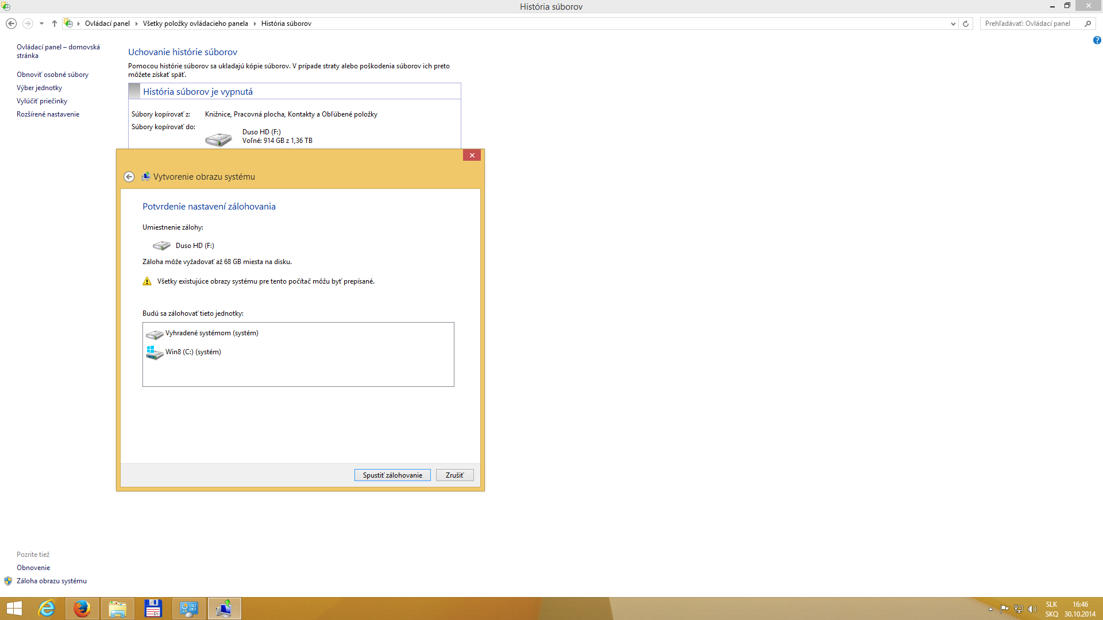Image resolution: width=1103 pixels, height=620 pixels.
Task: Click Action Center flag icon in tray
Action: click(1004, 609)
